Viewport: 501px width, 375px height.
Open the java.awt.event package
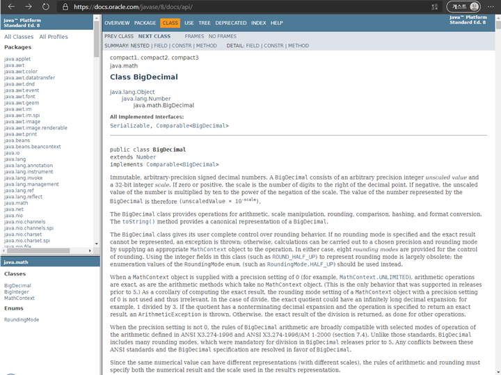pos(22,90)
